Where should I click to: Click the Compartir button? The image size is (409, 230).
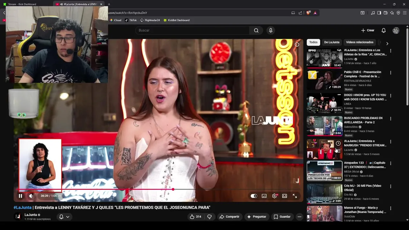pyautogui.click(x=229, y=217)
